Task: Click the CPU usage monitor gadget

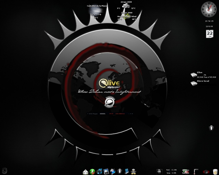Action: [x=159, y=172]
